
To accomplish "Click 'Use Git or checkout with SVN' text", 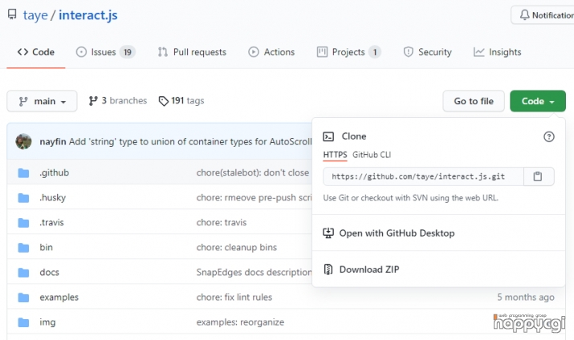I will [x=410, y=198].
